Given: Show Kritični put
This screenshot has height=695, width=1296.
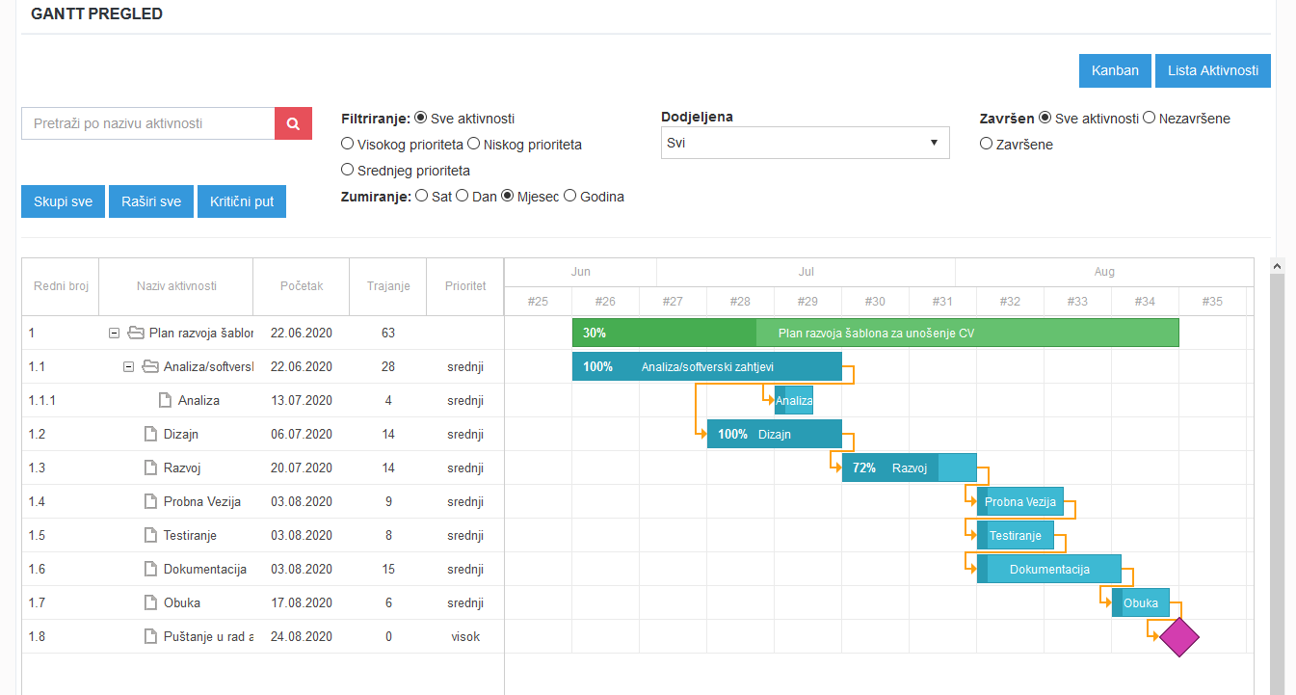Looking at the screenshot, I should pyautogui.click(x=242, y=201).
